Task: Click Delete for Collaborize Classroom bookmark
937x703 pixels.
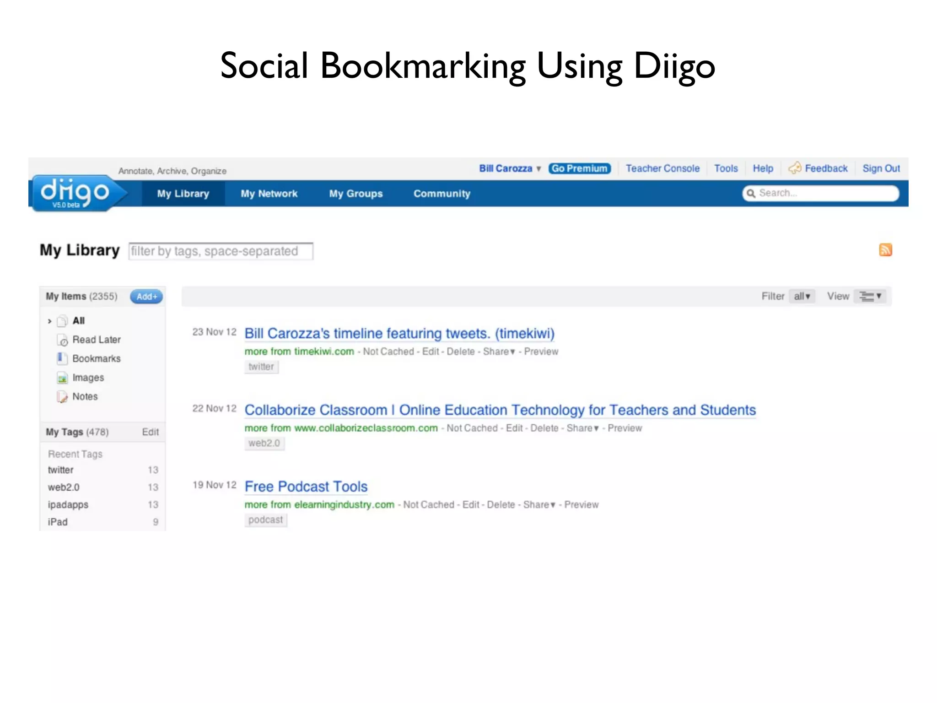Action: pyautogui.click(x=544, y=428)
